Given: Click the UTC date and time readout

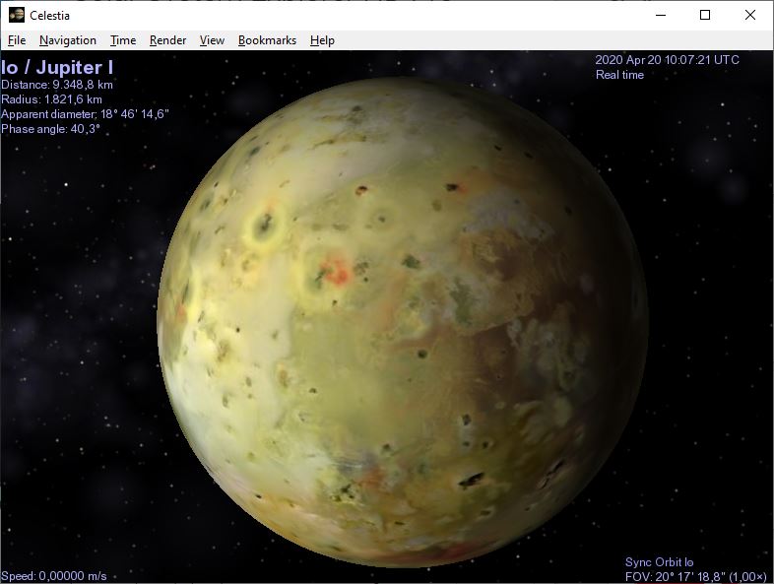Looking at the screenshot, I should point(667,60).
